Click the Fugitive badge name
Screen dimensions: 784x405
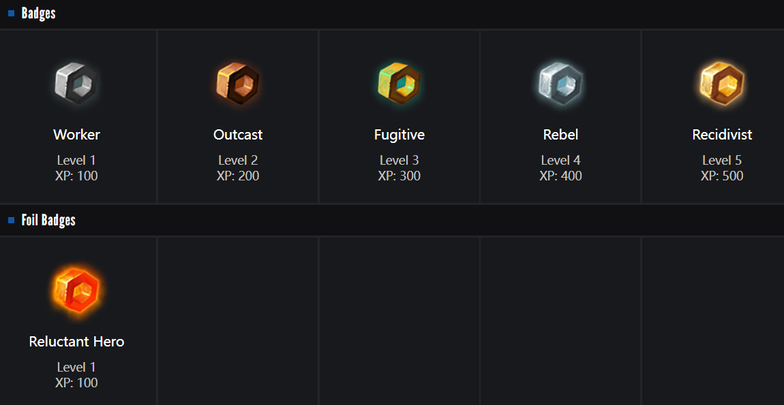point(399,135)
